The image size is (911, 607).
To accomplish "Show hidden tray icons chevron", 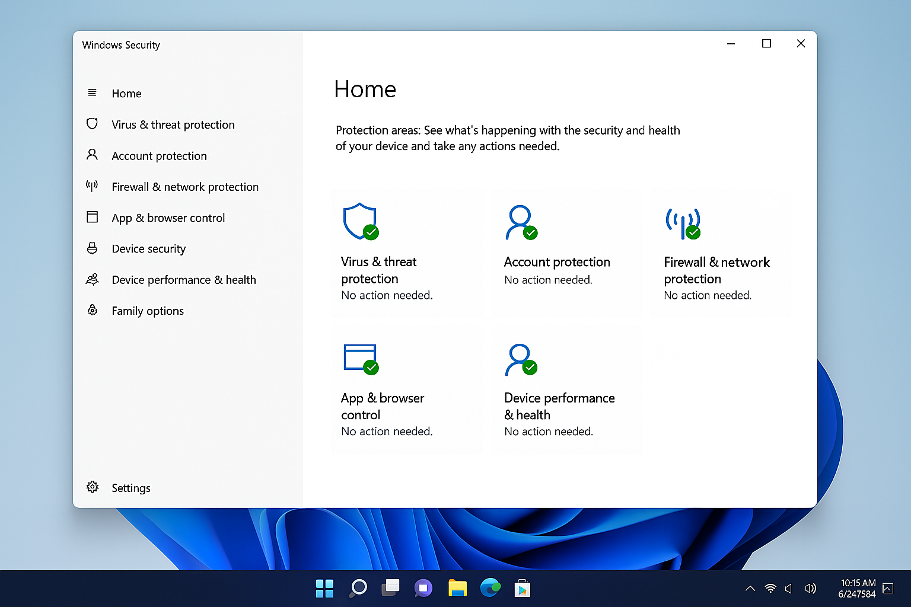I will (x=750, y=589).
